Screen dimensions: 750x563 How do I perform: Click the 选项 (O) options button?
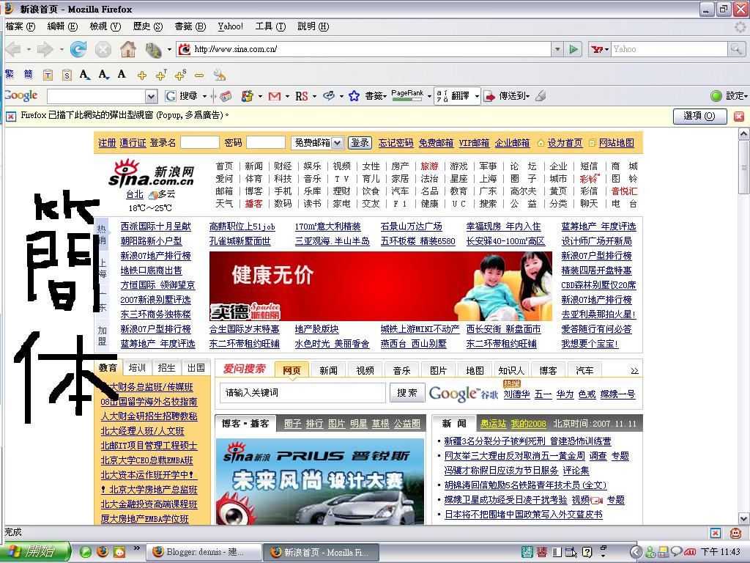click(699, 116)
